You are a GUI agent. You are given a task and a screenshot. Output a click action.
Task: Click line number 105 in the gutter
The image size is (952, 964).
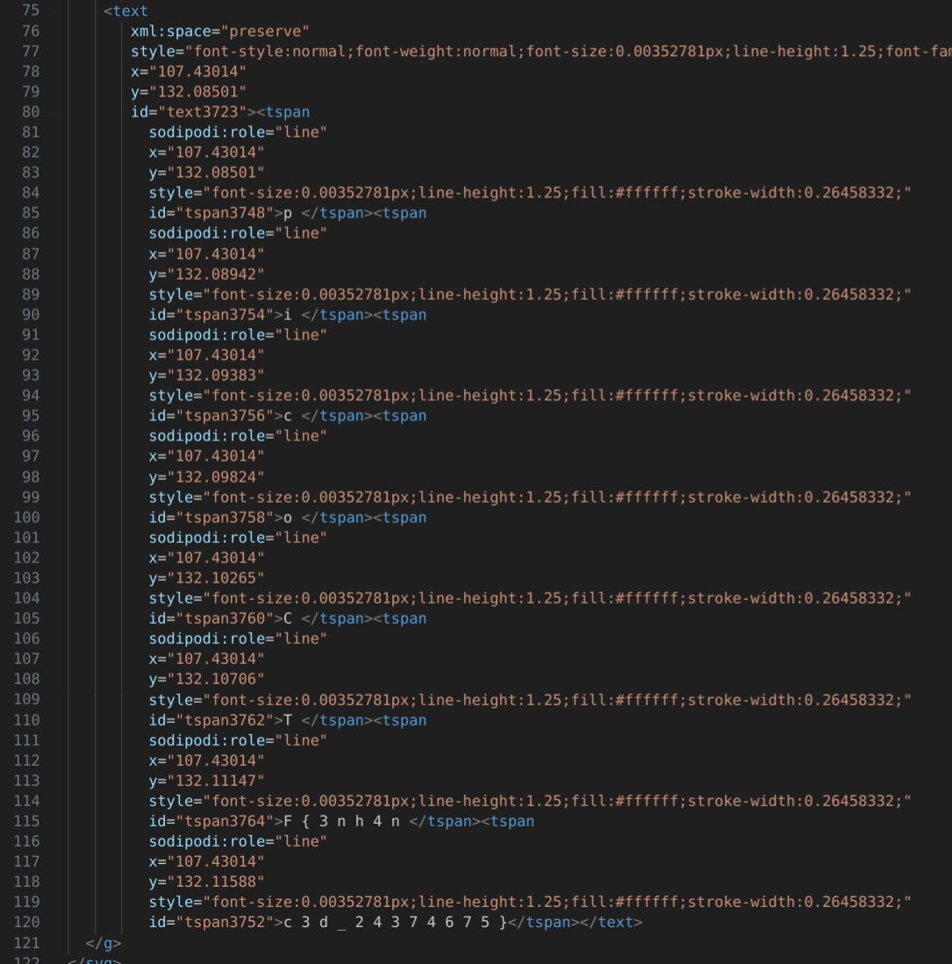tap(27, 618)
